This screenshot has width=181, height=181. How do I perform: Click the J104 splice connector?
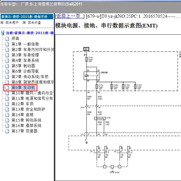(x=100, y=119)
